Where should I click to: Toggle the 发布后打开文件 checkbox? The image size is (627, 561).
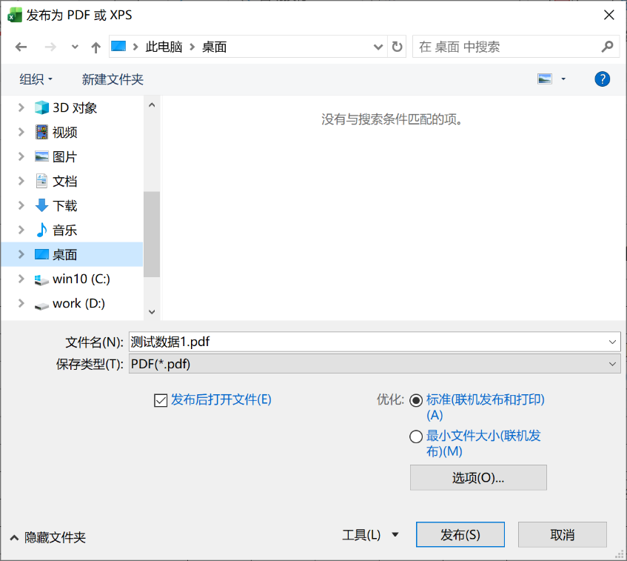pos(161,400)
